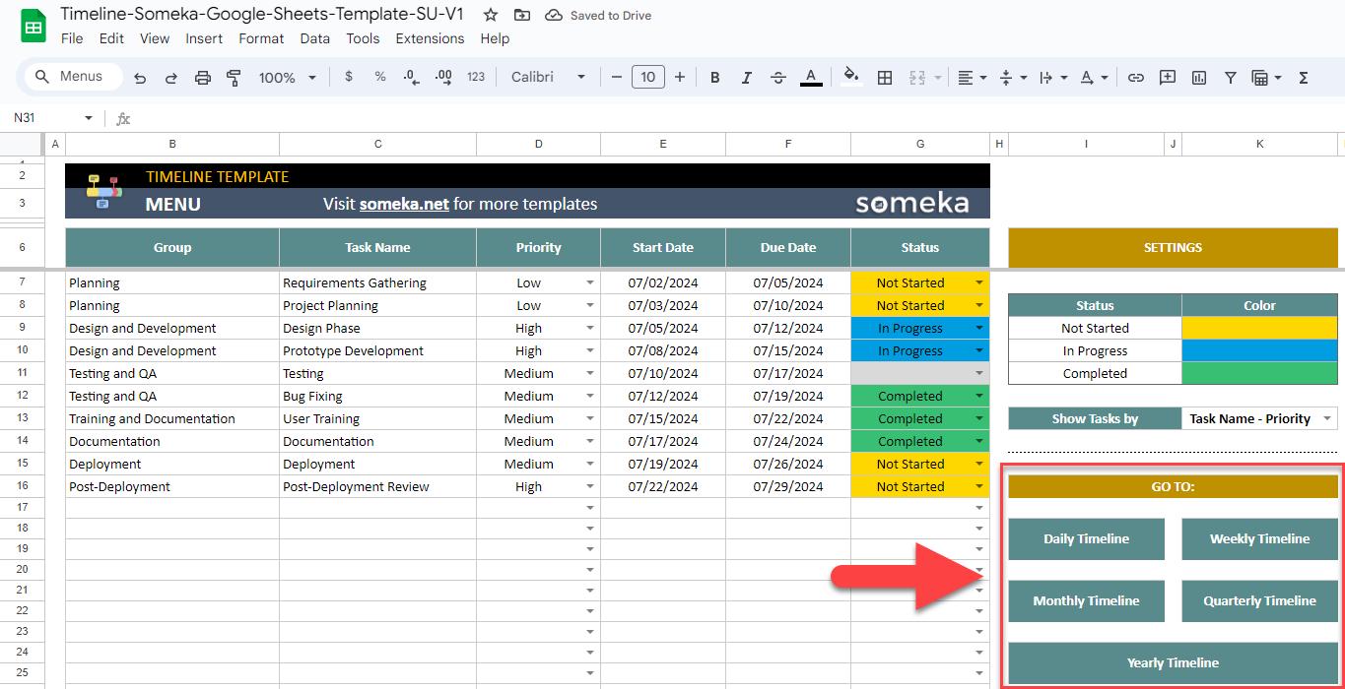Image resolution: width=1345 pixels, height=689 pixels.
Task: Open the Daily Timeline view
Action: pyautogui.click(x=1086, y=538)
